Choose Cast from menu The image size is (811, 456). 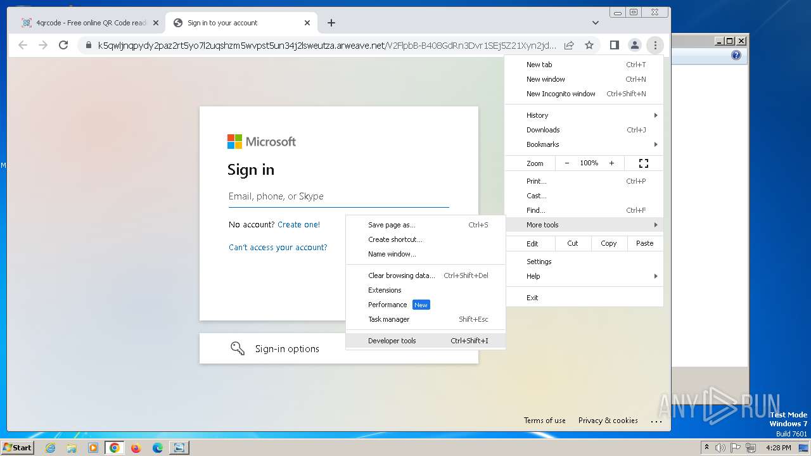point(584,196)
